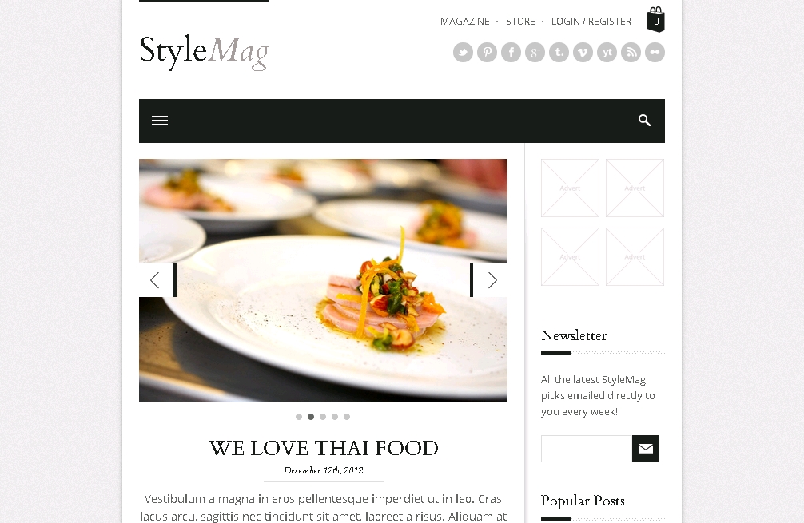Select the third slider pagination dot
This screenshot has height=523, width=804.
pos(323,417)
